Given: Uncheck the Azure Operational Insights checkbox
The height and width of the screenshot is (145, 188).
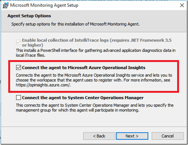Looking at the screenshot, I should coord(19,68).
